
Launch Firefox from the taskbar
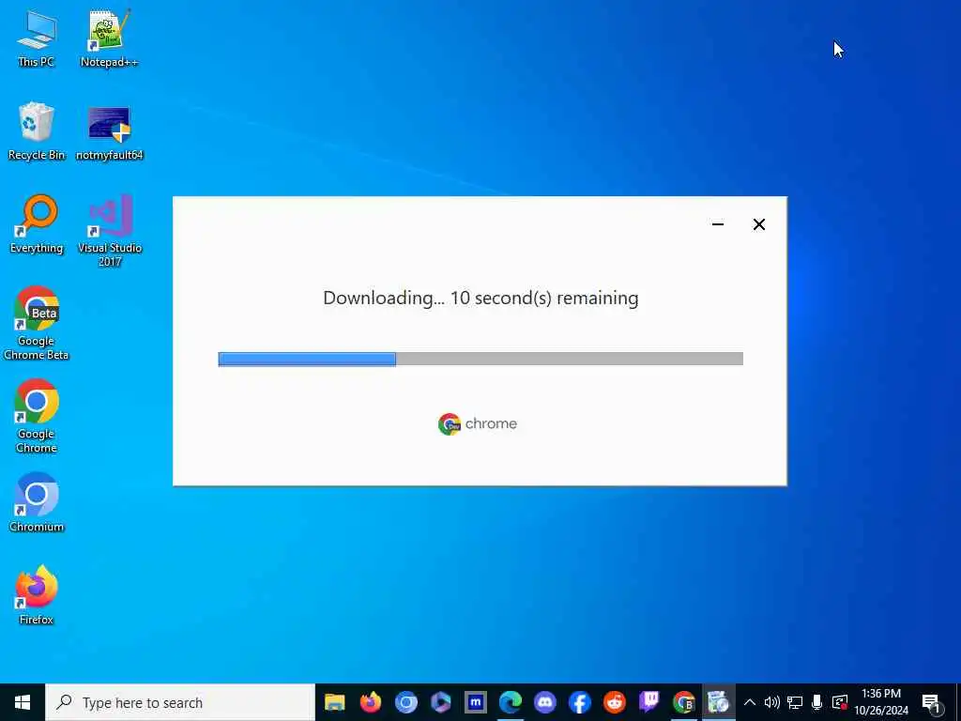pos(370,702)
